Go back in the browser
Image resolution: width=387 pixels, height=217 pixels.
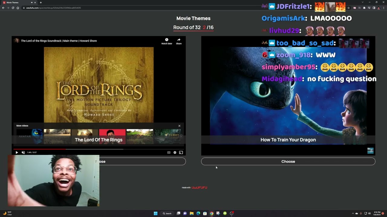tap(3, 8)
